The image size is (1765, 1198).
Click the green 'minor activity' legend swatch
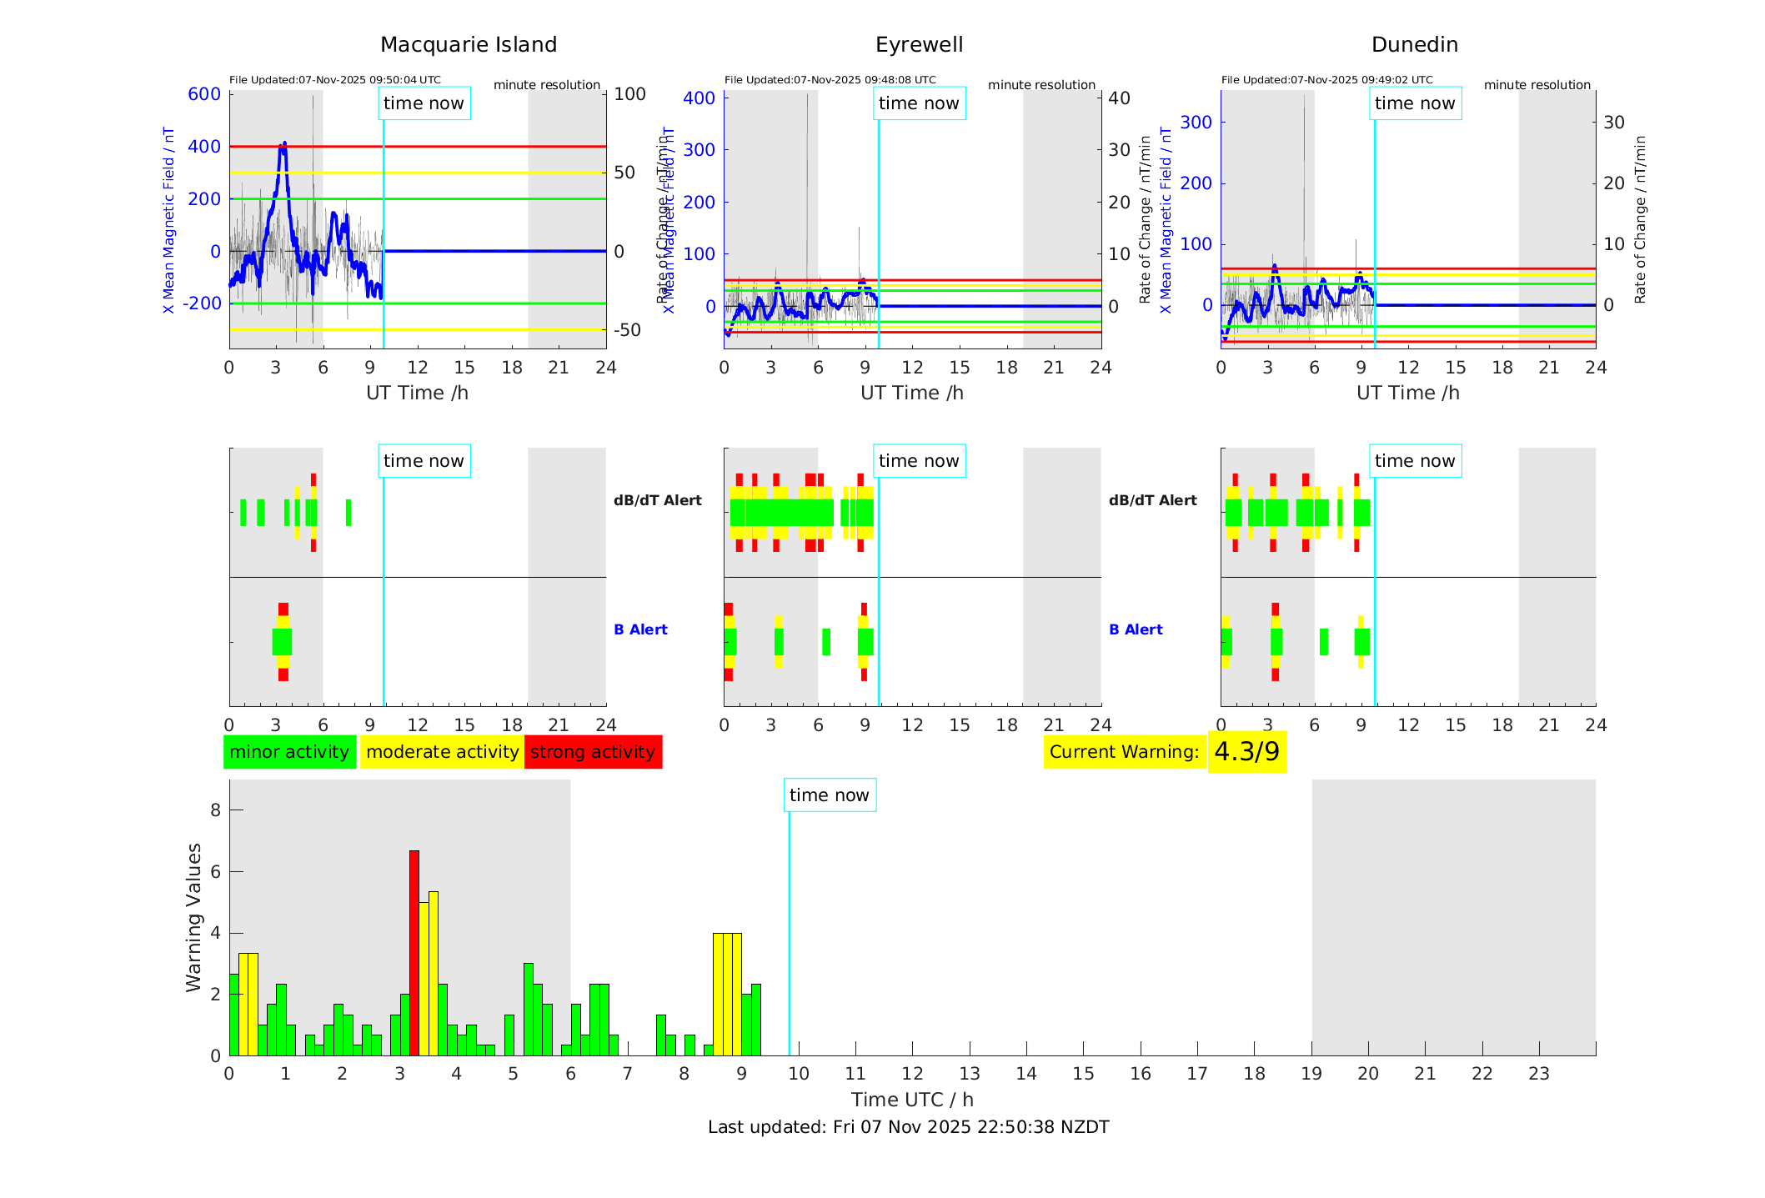pyautogui.click(x=289, y=752)
